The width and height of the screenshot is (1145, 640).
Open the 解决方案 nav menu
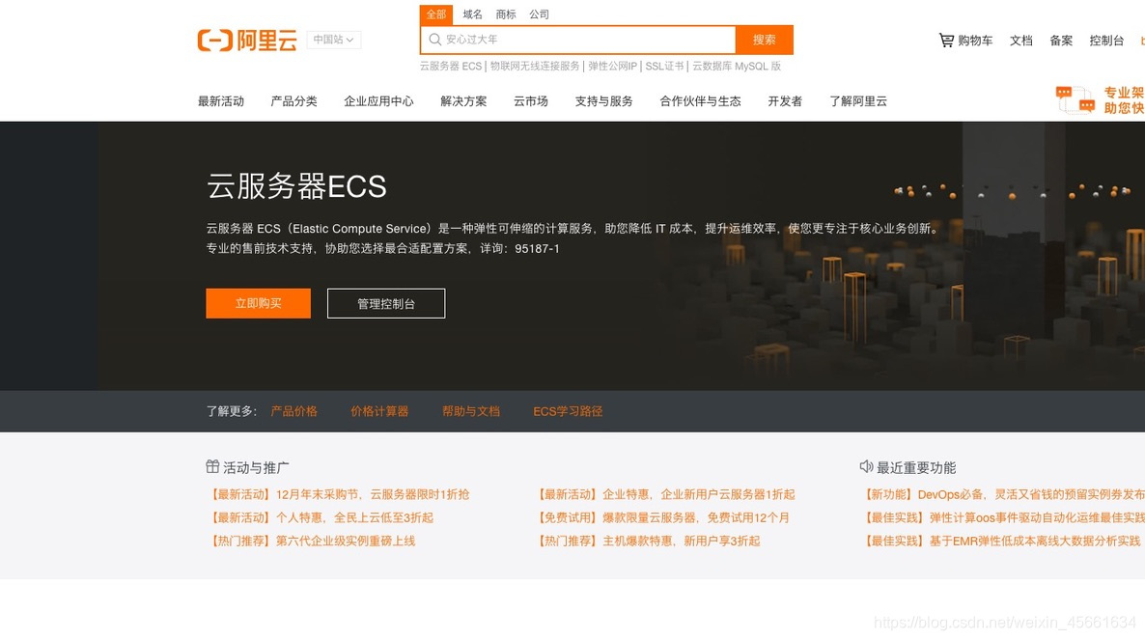463,101
